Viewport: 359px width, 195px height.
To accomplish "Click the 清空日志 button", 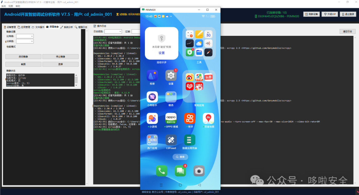I will 347,32.
